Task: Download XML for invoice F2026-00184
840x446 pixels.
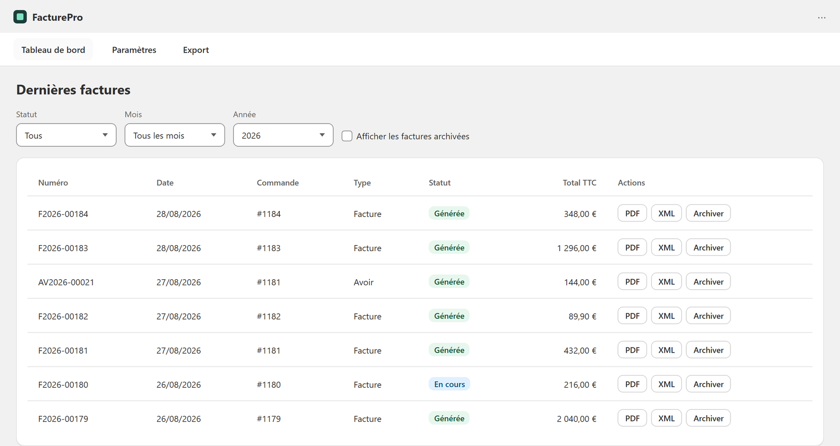Action: (x=667, y=213)
